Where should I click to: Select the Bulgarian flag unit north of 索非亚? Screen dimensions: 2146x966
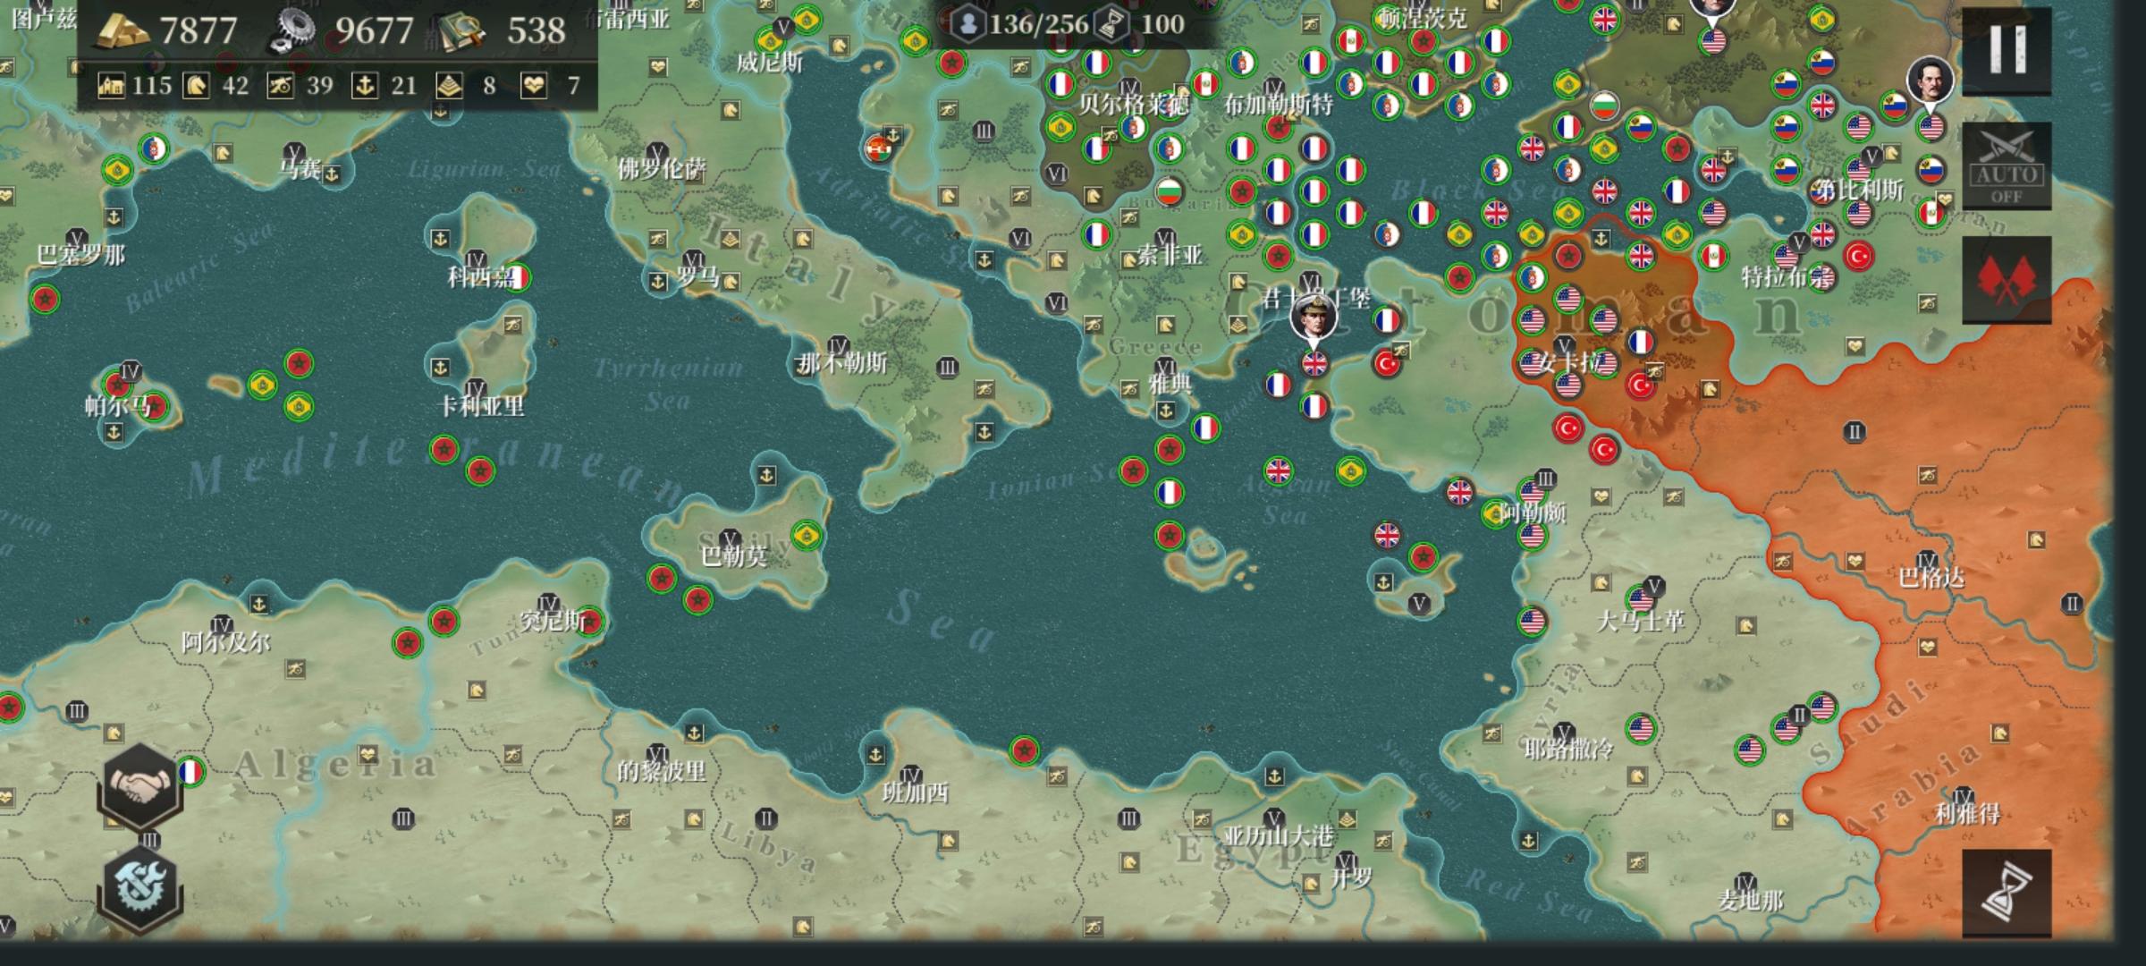point(1168,191)
